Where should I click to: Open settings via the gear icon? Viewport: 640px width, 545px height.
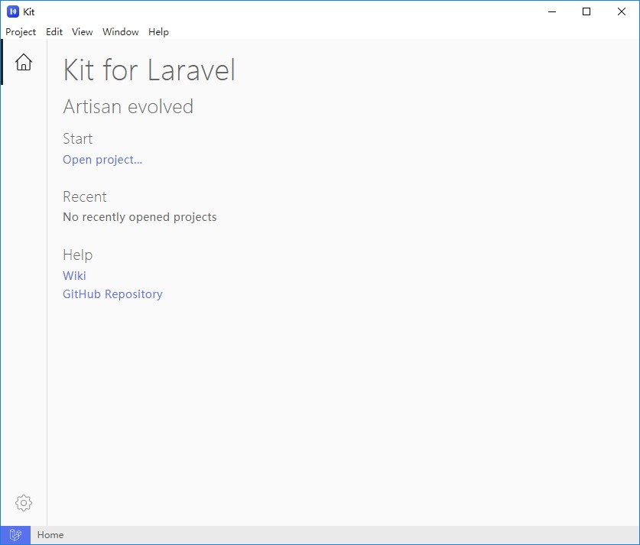point(24,503)
